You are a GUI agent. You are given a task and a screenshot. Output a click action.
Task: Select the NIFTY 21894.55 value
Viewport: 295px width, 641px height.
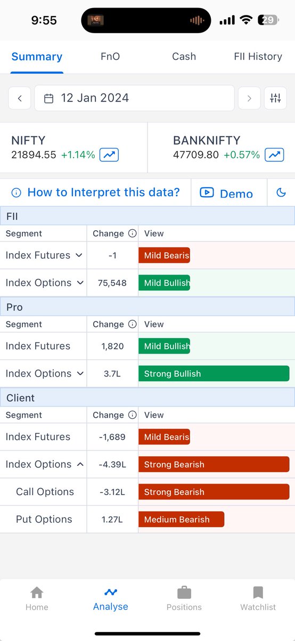34,155
